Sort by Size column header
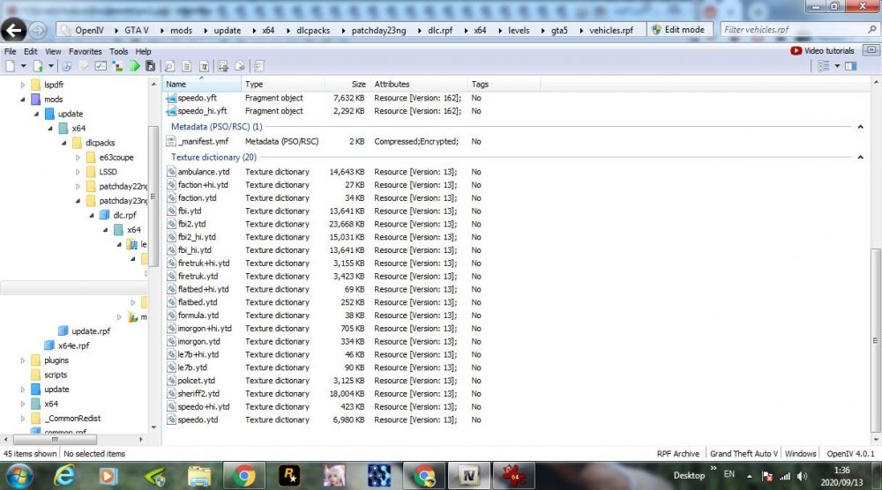 (347, 85)
